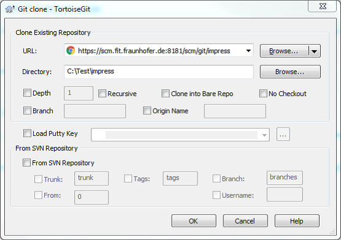
Task: Click Browse next to the Directory field
Action: (290, 72)
